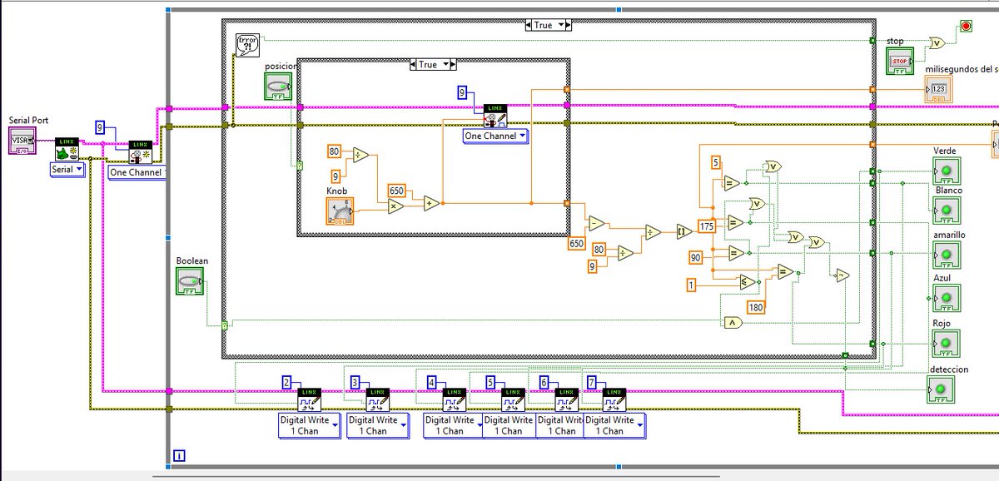Select the OR gate next to stop button
Screen dimensions: 999x481
click(x=936, y=43)
